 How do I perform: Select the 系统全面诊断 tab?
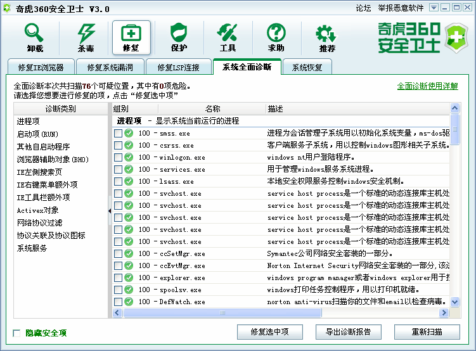(247, 67)
